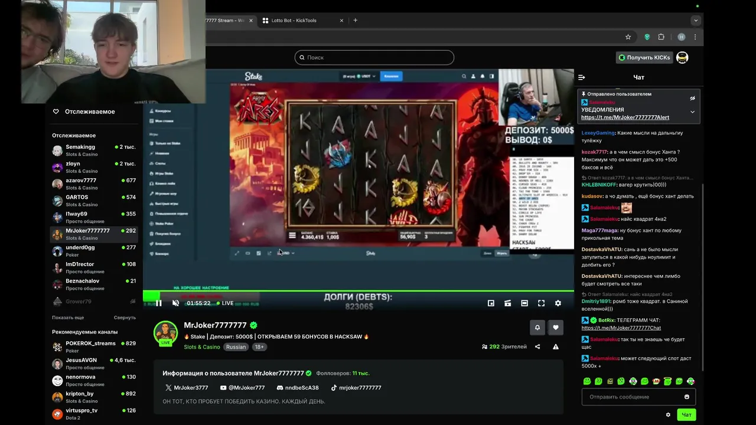This screenshot has width=756, height=425.
Task: Hide the pinned message with eye-slash icon
Action: coord(692,98)
